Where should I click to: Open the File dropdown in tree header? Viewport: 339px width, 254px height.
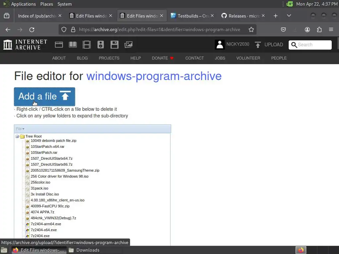tap(20, 129)
